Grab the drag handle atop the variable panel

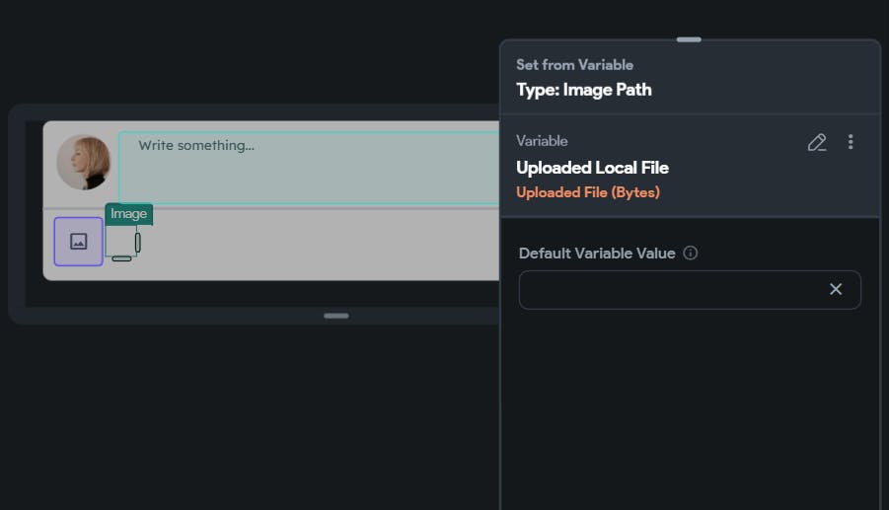point(689,39)
